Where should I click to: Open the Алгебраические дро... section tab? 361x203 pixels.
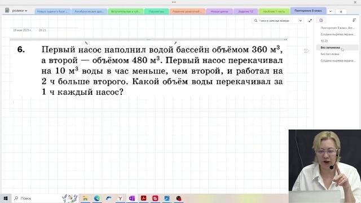click(x=89, y=11)
